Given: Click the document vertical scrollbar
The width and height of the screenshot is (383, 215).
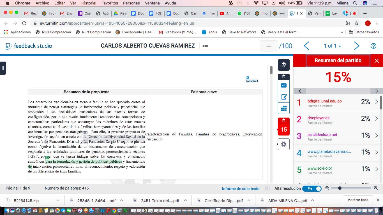Looking at the screenshot, I should click(271, 70).
